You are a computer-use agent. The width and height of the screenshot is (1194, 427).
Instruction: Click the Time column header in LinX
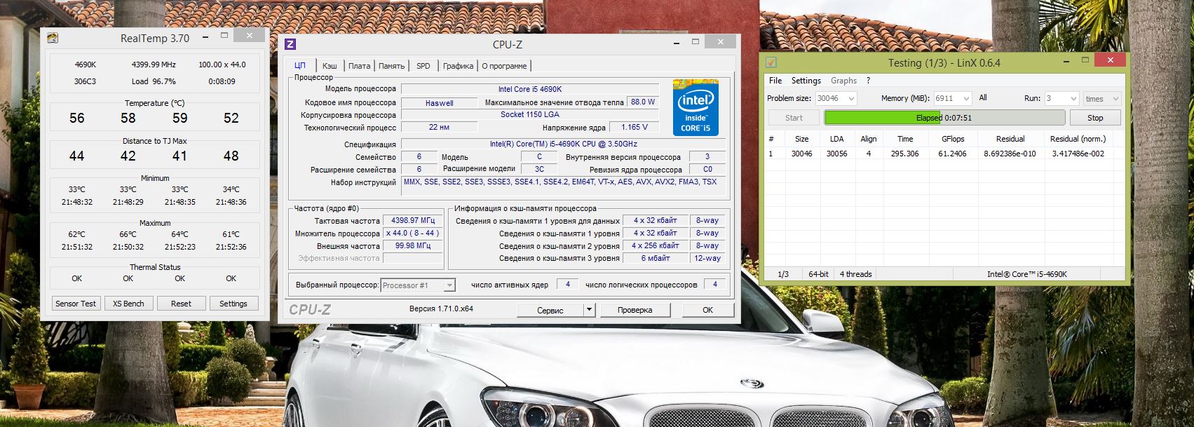pos(905,139)
